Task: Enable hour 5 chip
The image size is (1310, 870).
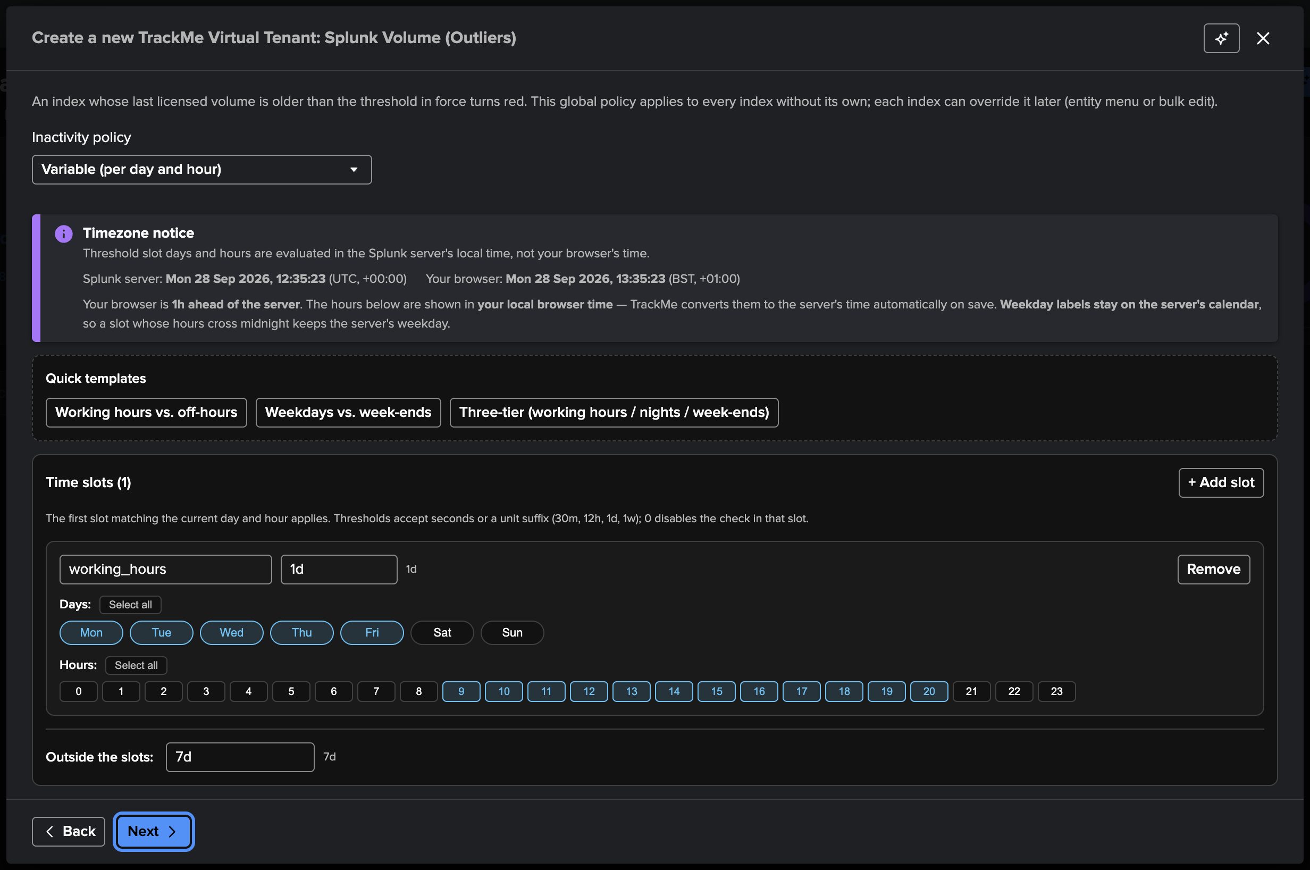Action: coord(291,691)
